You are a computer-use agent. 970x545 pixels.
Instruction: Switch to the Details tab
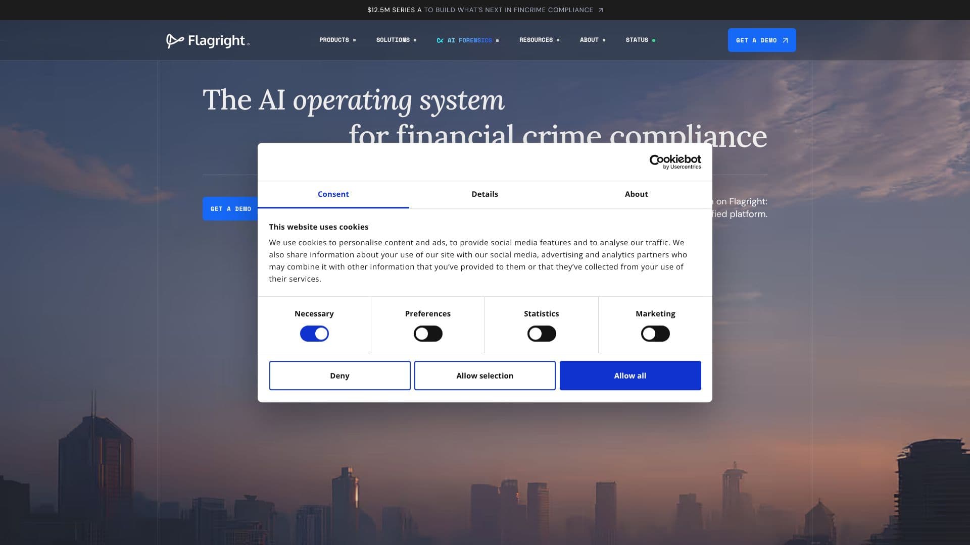(485, 194)
